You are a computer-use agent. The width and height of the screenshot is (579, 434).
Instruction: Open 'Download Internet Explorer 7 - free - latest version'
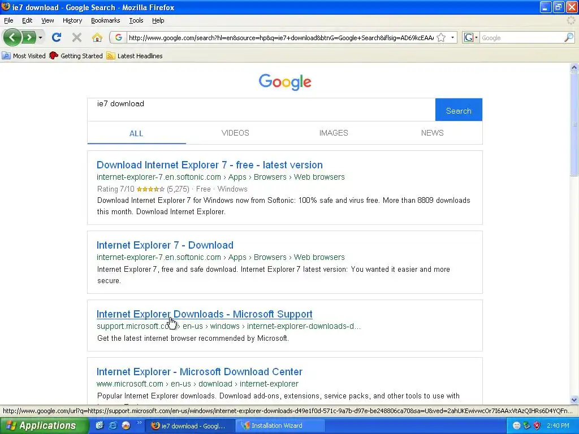click(x=210, y=165)
